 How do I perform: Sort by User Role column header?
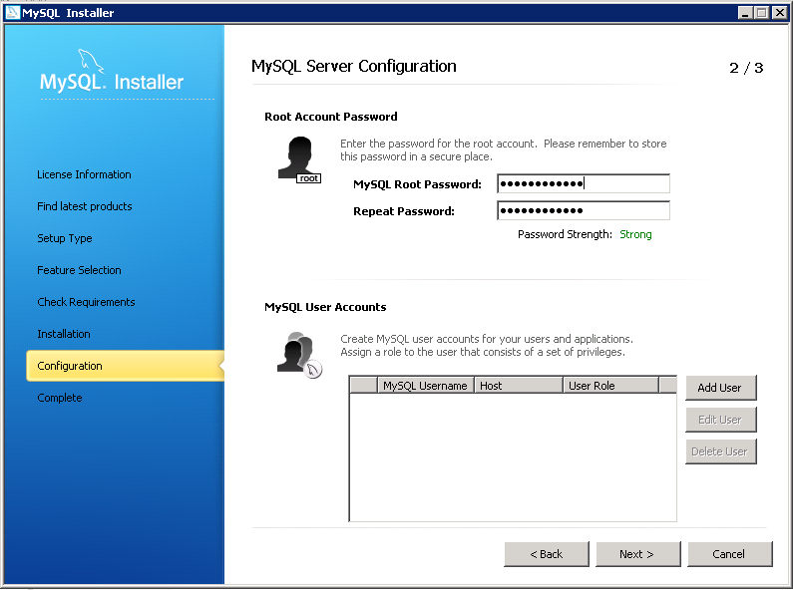[610, 386]
